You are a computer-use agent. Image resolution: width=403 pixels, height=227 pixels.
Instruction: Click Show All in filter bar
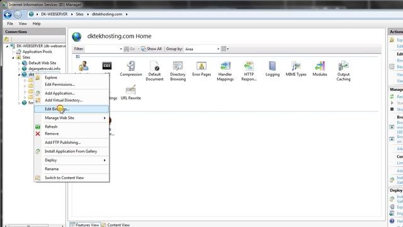151,49
